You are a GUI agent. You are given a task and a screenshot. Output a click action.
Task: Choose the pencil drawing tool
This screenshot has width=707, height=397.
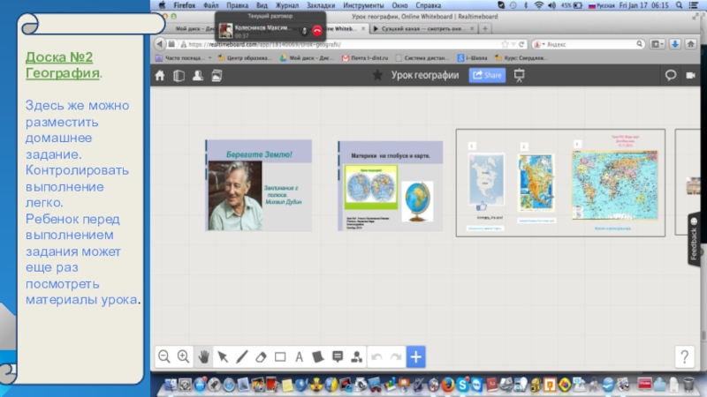[x=241, y=356]
